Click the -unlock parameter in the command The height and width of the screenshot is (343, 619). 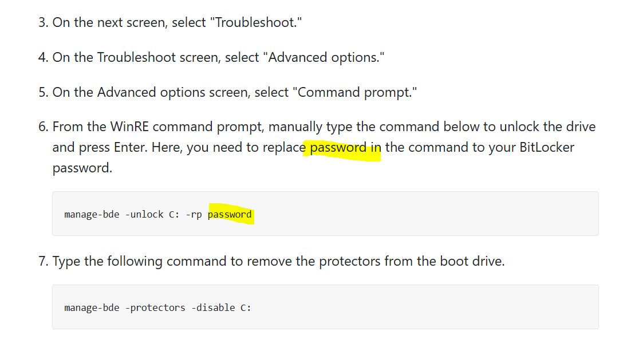point(144,214)
